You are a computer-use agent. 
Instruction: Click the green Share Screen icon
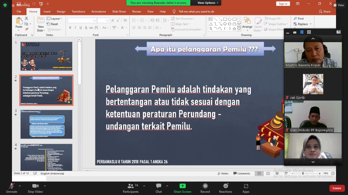182,186
